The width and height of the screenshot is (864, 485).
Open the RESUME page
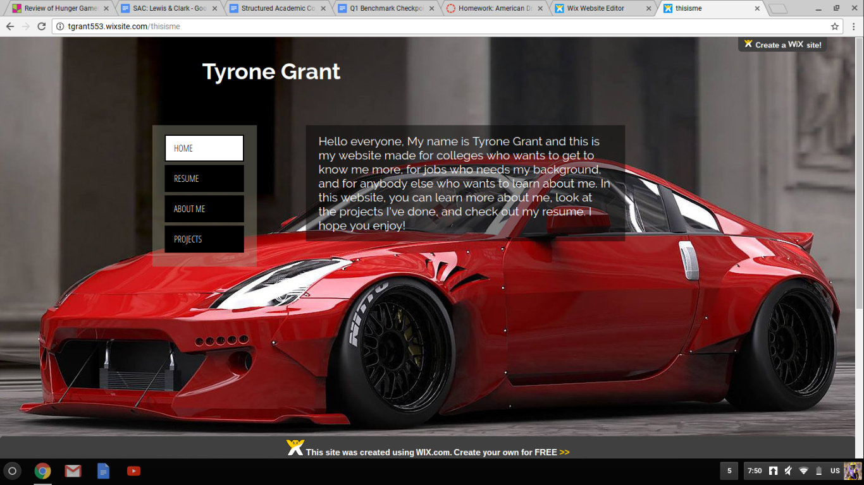[x=204, y=179]
